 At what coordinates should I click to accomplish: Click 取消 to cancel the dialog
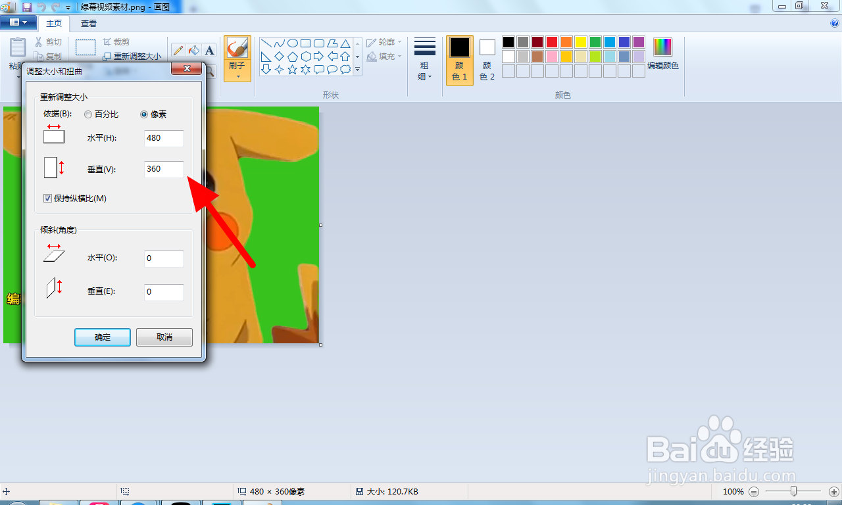[164, 337]
